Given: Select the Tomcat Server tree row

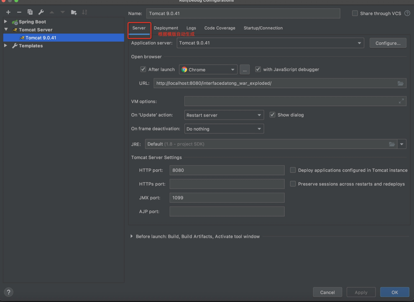Looking at the screenshot, I should (x=64, y=30).
